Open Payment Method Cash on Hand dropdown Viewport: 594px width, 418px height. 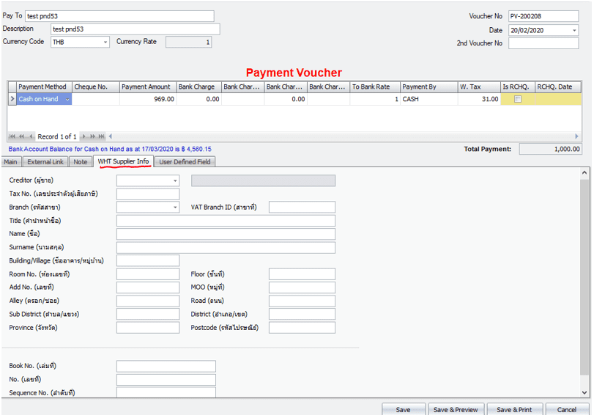(x=67, y=99)
